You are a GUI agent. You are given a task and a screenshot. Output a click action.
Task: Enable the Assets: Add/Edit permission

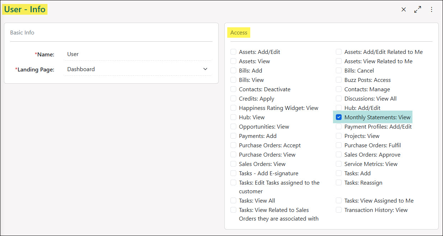pyautogui.click(x=233, y=52)
